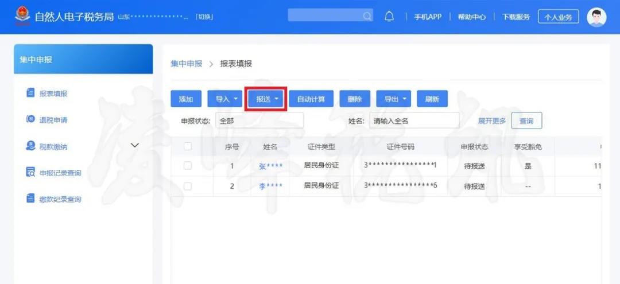Viewport: 620px width, 284px height.
Task: Expand the 税款缴纳 chevron
Action: tap(135, 145)
